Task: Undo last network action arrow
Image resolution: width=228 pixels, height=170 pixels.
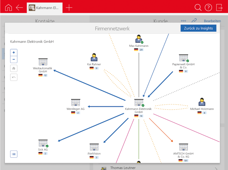Action: 14,77
